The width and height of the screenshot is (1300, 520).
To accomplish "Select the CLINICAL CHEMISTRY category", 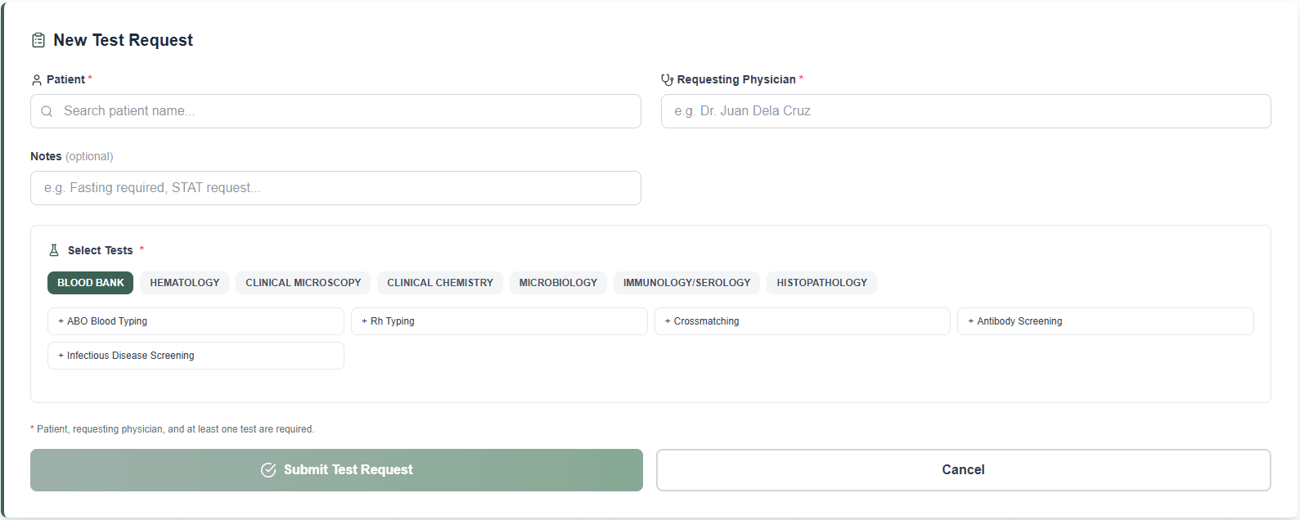I will tap(439, 282).
